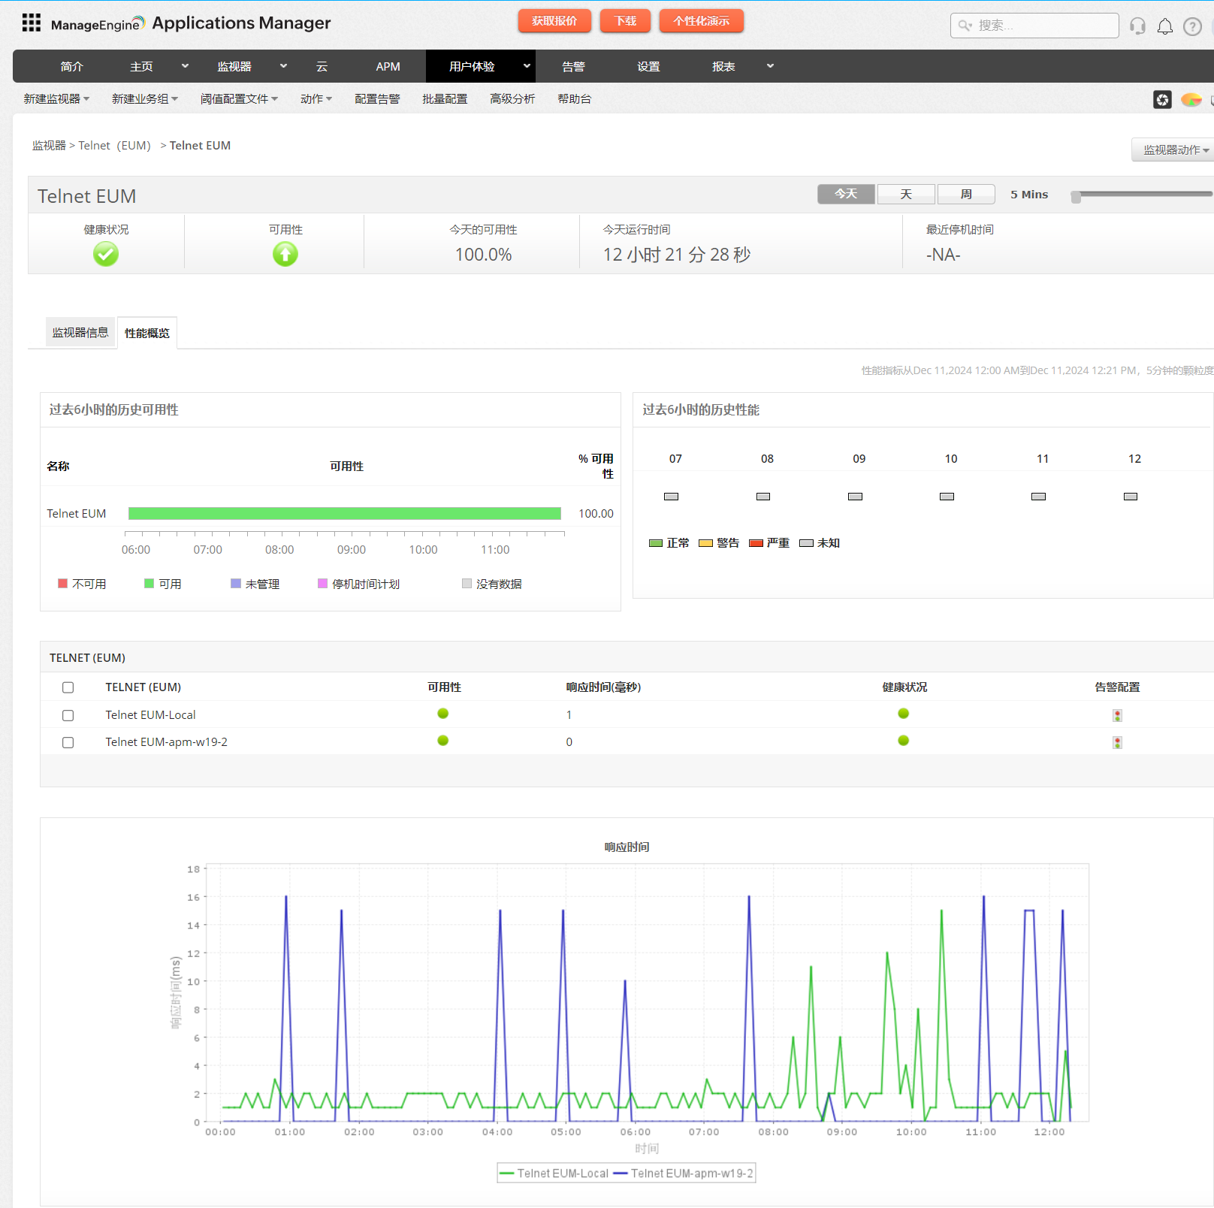The width and height of the screenshot is (1214, 1208).
Task: Click the 获取报价 button
Action: 554,21
